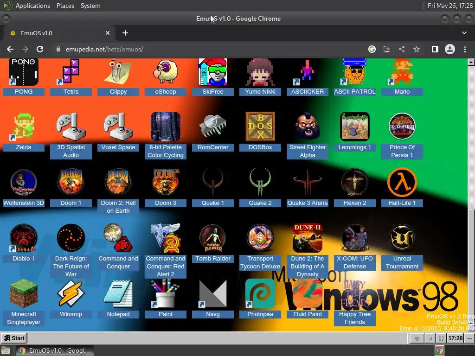The height and width of the screenshot is (356, 475).
Task: Open the eSheep icon
Action: [x=166, y=72]
